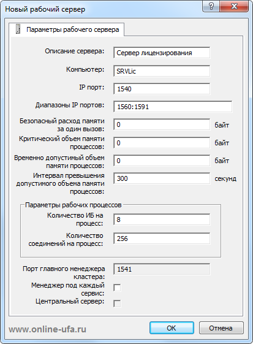Enable Менеджер под каждый сервис checkbox
Image resolution: width=253 pixels, height=344 pixels.
click(x=117, y=288)
